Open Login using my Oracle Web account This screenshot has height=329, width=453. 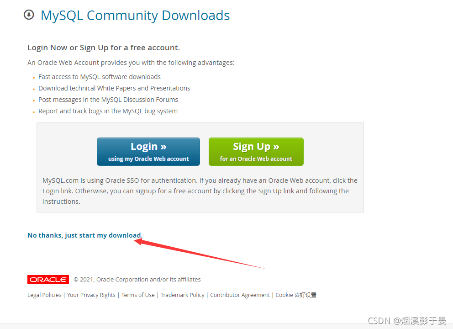pyautogui.click(x=148, y=152)
